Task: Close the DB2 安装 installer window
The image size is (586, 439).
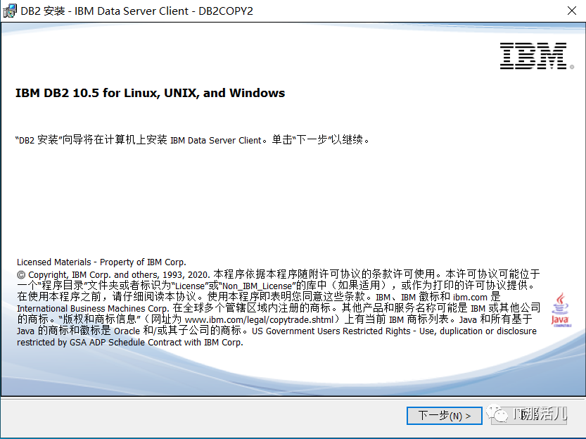Action: coord(571,11)
